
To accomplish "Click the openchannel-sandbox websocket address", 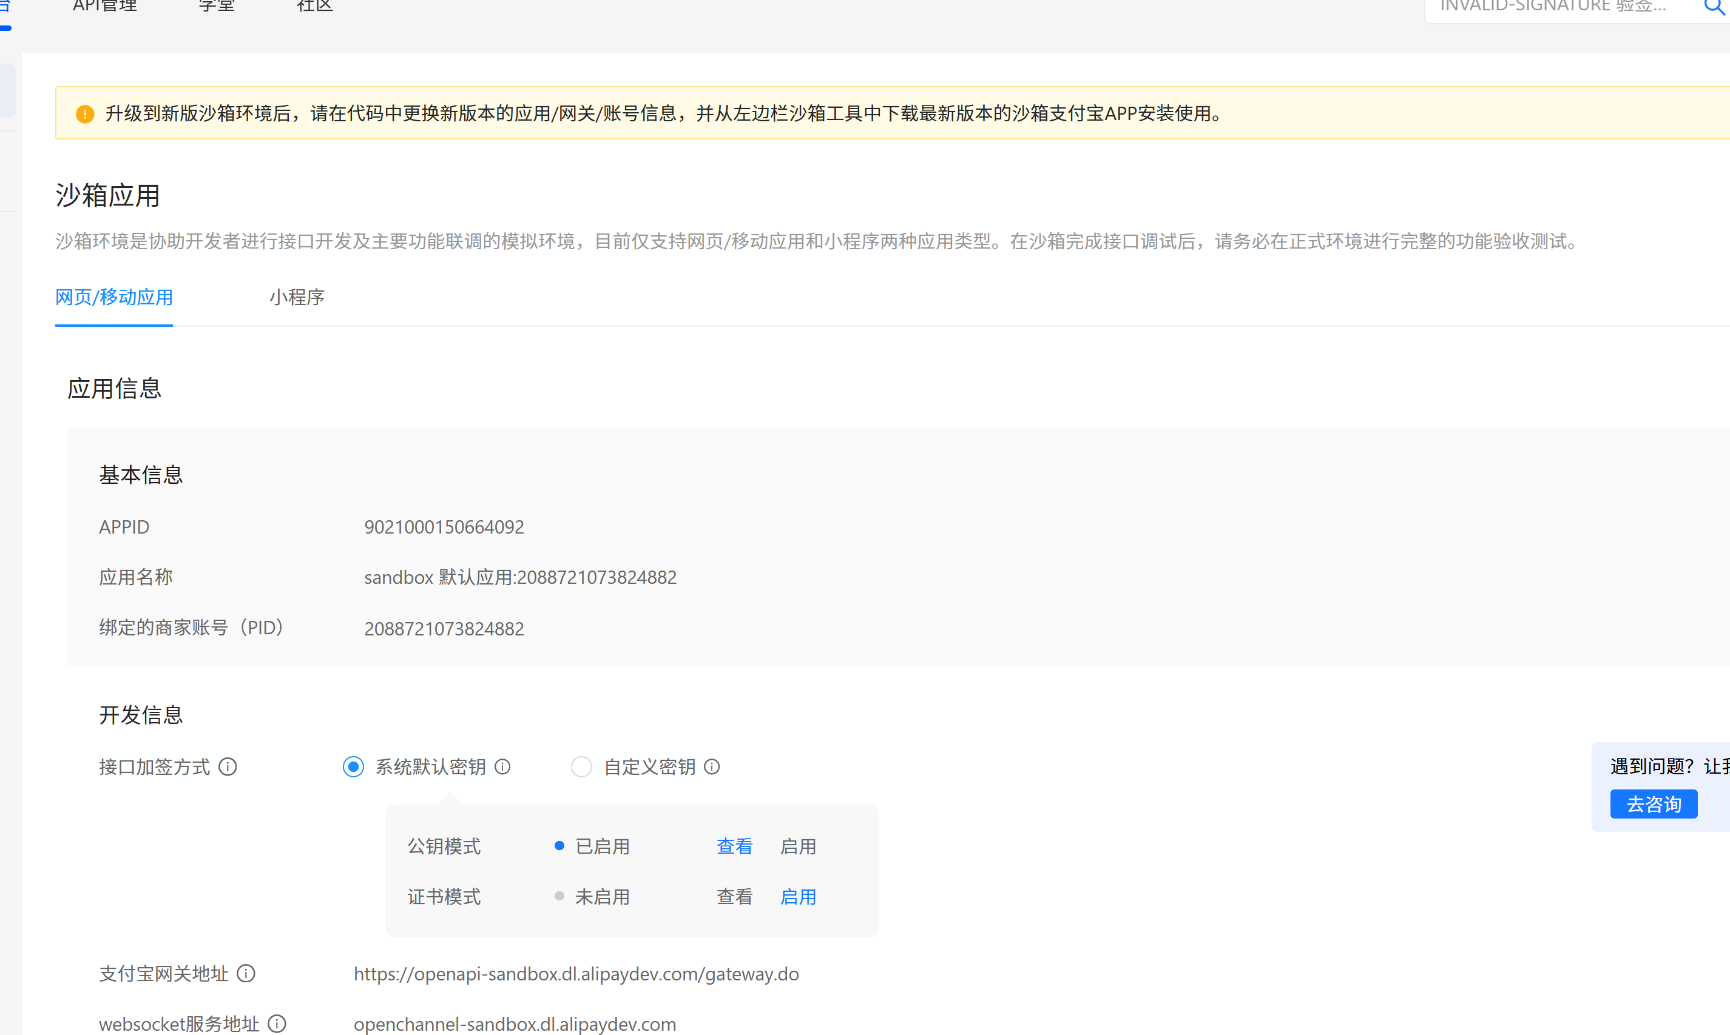I will pos(515,1024).
